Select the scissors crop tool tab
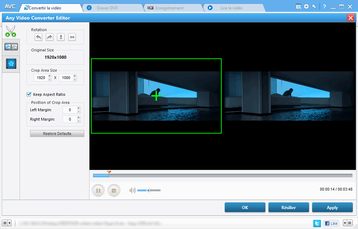Screen dimensions: 358x229 (11, 31)
